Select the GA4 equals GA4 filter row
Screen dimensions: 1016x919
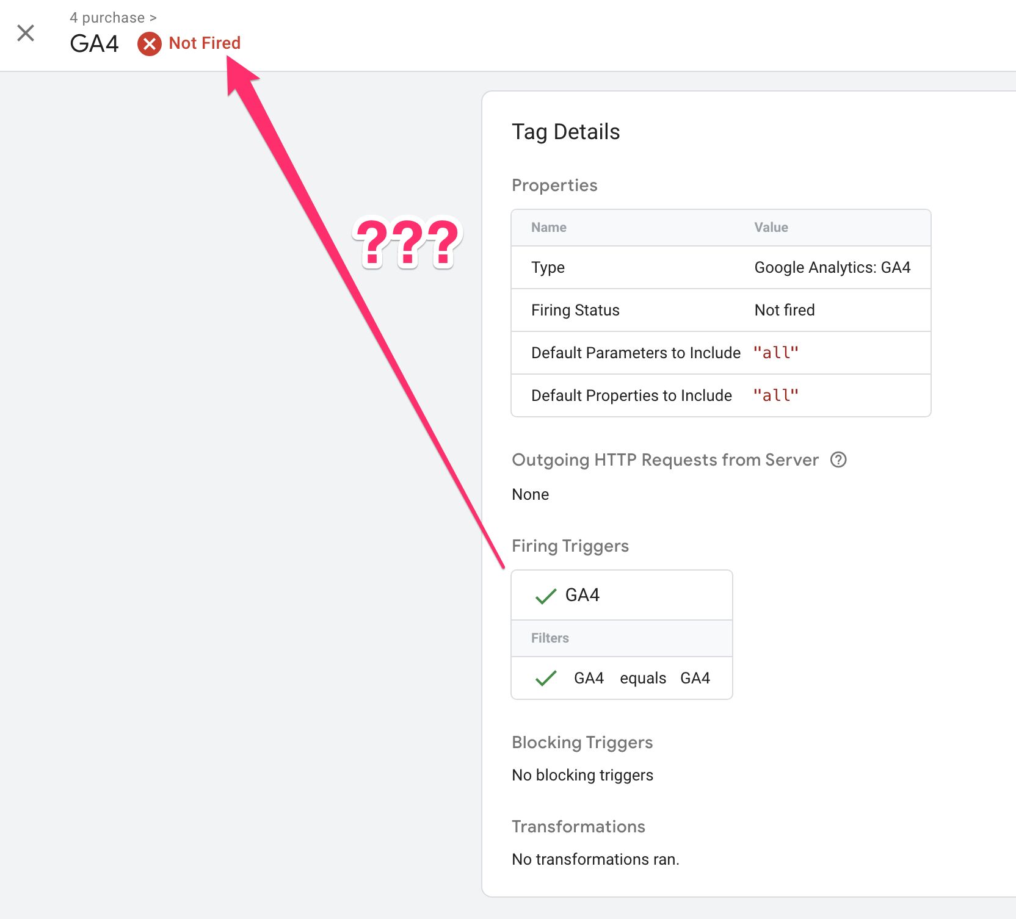tap(622, 678)
